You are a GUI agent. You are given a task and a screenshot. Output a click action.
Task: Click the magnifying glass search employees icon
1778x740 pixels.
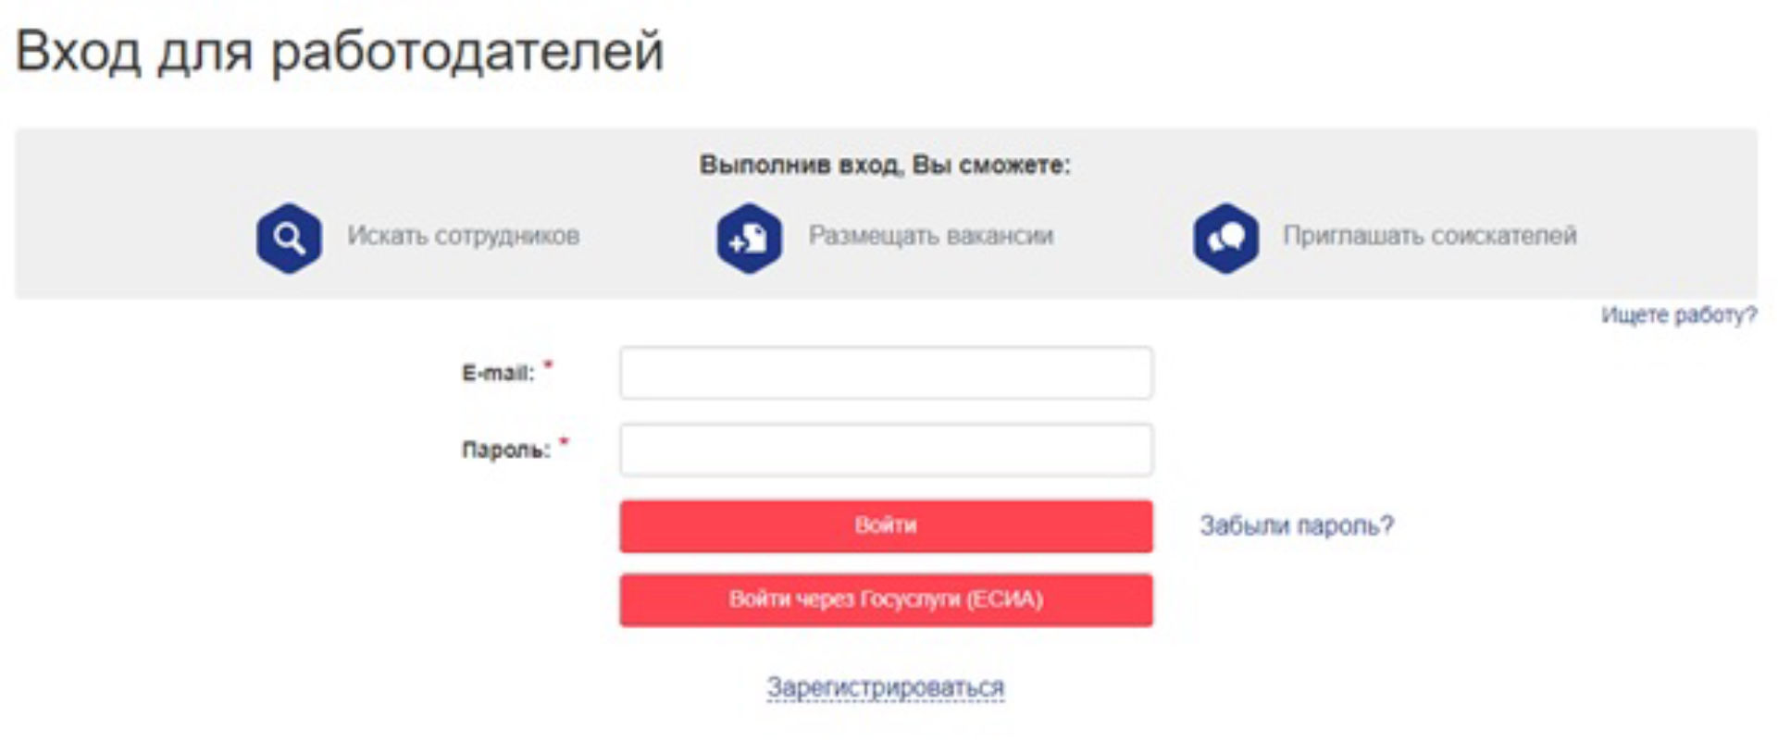(289, 239)
